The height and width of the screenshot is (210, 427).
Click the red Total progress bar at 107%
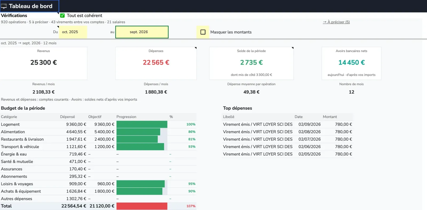142,206
